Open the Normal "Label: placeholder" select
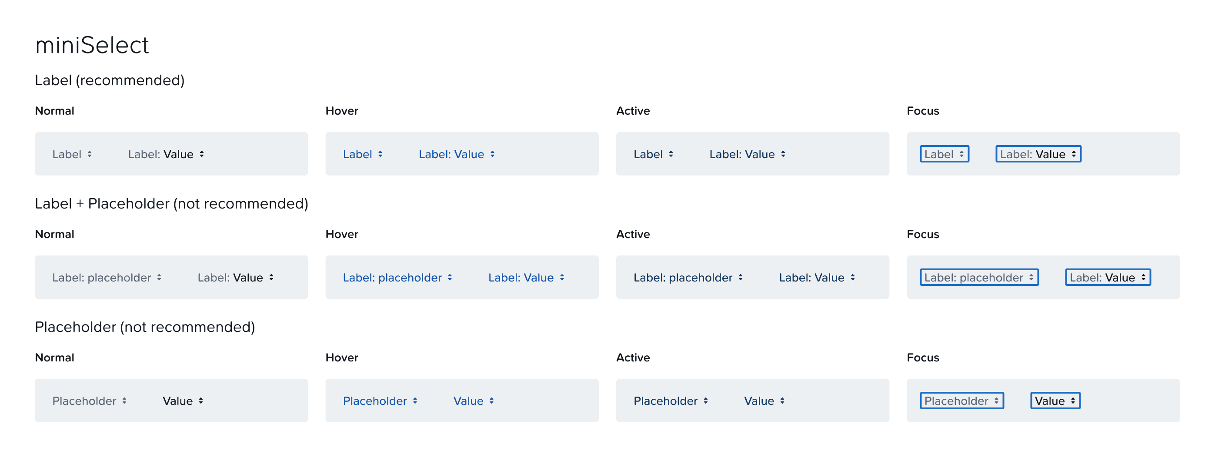This screenshot has height=457, width=1215. click(x=107, y=278)
